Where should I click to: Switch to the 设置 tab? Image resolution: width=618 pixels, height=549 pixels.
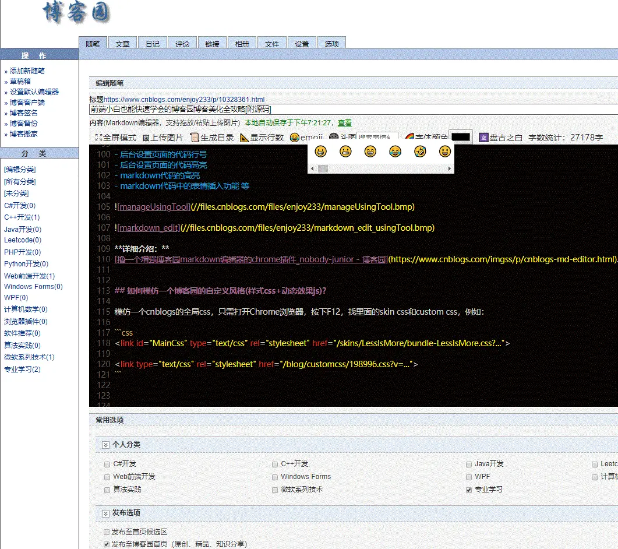302,43
